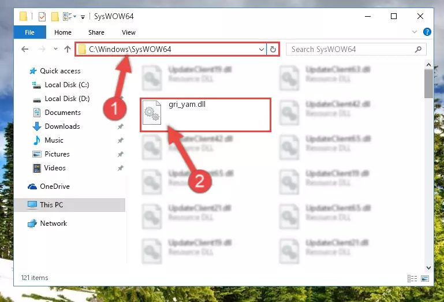Click the New folder icon in the title bar
The image size is (444, 302).
click(x=55, y=17)
